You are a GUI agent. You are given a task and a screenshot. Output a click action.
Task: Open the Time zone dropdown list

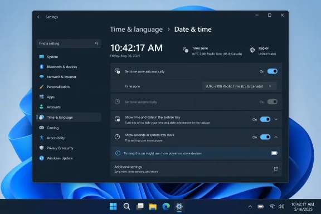click(x=239, y=86)
